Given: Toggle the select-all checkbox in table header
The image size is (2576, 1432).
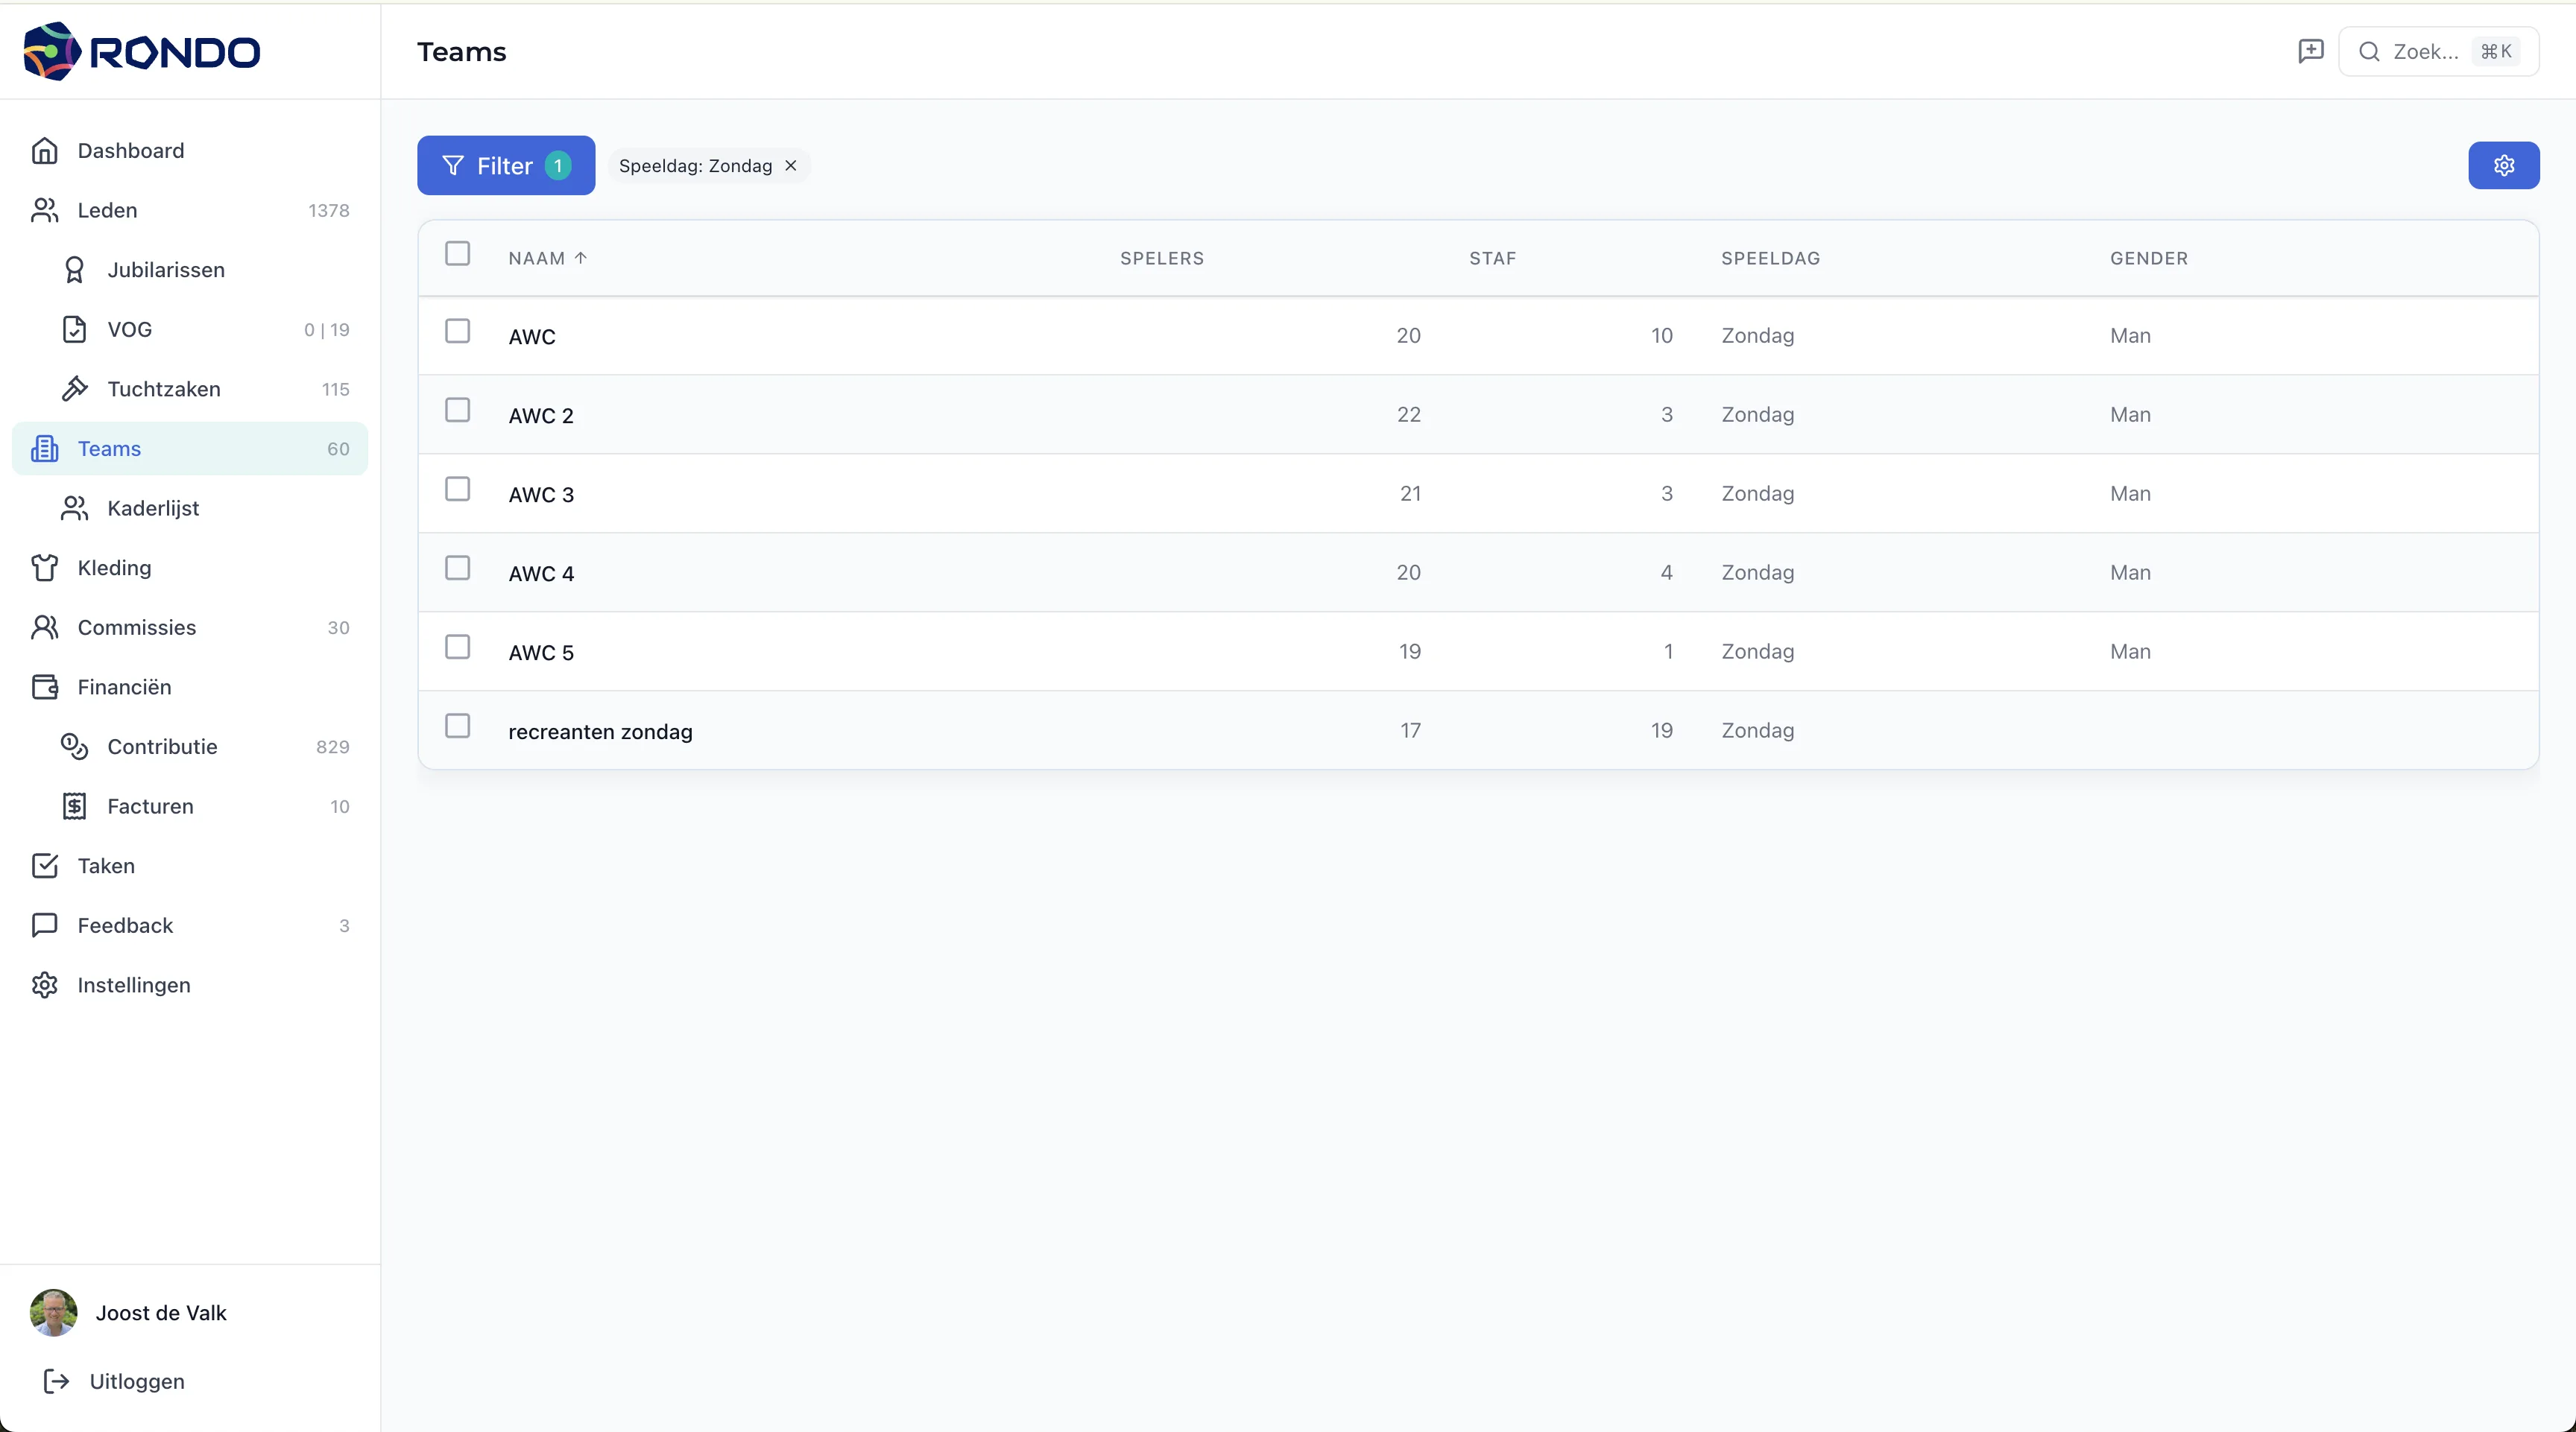Looking at the screenshot, I should click(457, 254).
